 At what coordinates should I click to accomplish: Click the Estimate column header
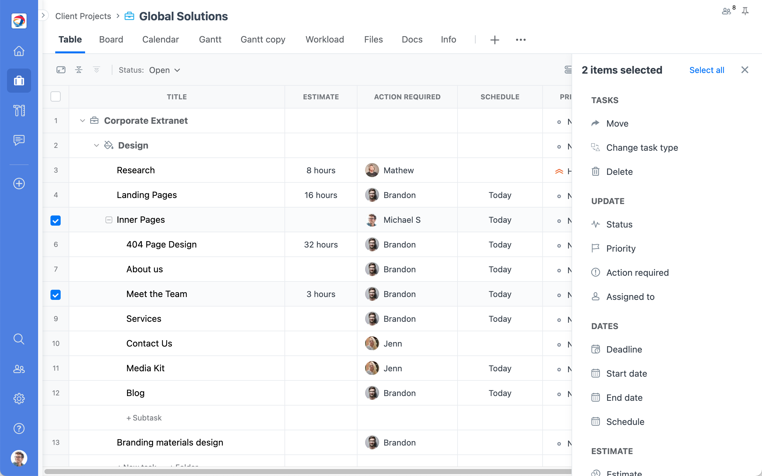(321, 97)
